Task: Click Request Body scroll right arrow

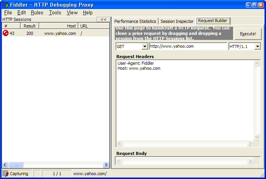Action: 250,161
